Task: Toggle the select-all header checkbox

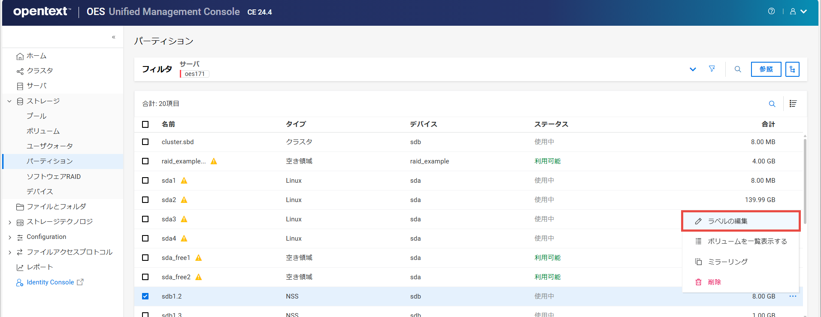Action: click(145, 124)
